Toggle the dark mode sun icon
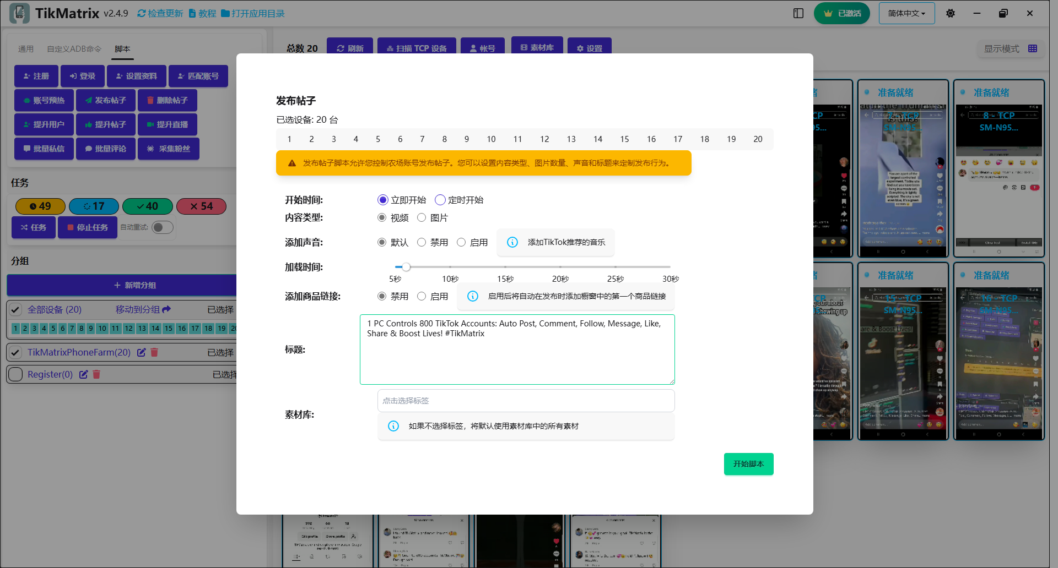 (951, 13)
